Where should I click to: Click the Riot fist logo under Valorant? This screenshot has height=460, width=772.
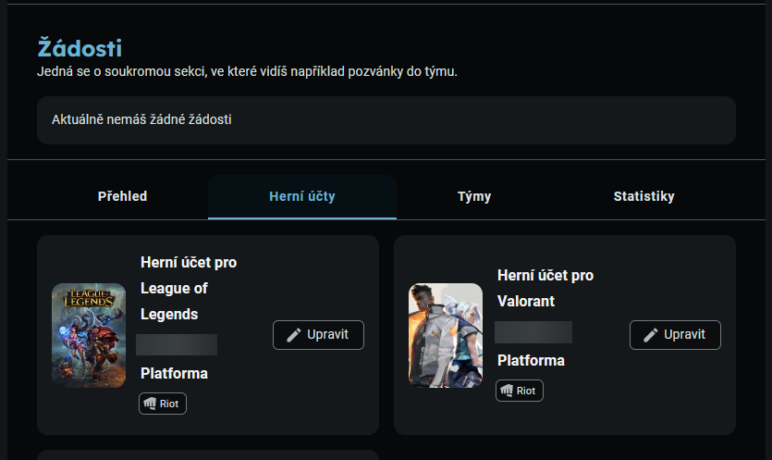[508, 391]
